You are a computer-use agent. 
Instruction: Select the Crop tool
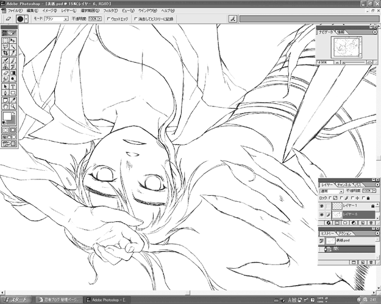5,53
